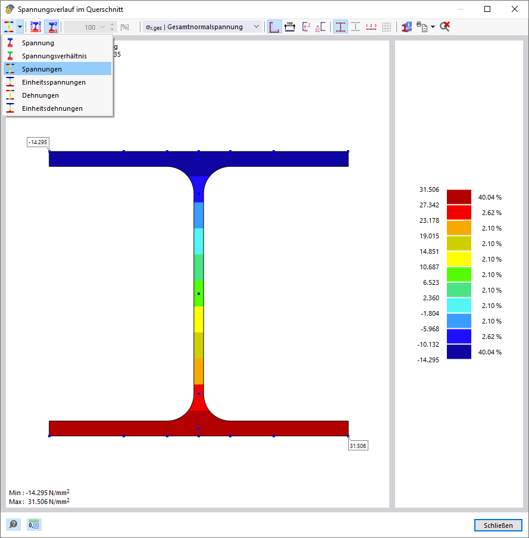This screenshot has width=529, height=538.
Task: Click the legend value 2.360
Action: 431,298
